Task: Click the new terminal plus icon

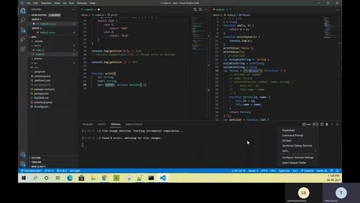Action: coord(314,124)
